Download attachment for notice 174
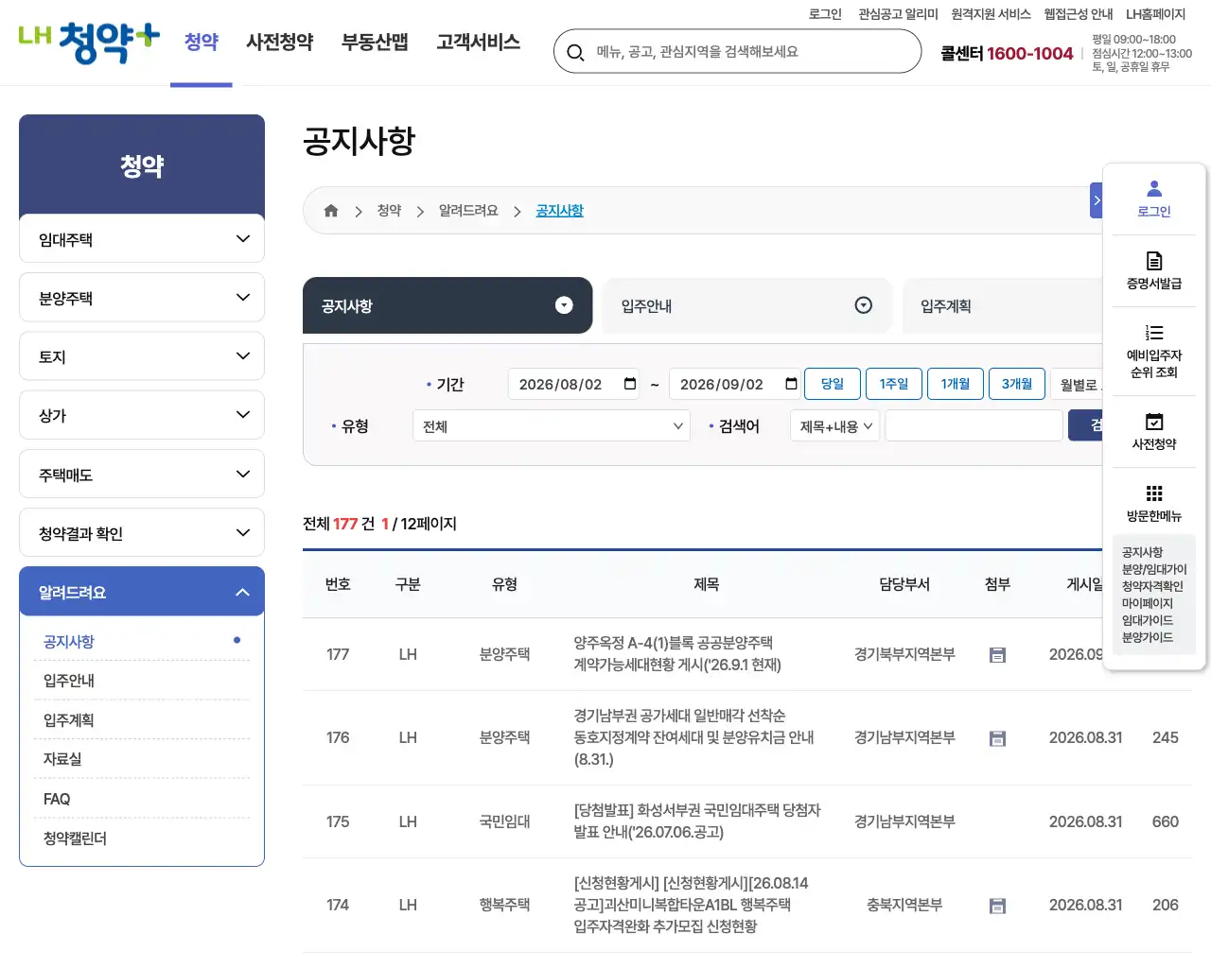Viewport: 1211px width, 968px height. click(997, 905)
